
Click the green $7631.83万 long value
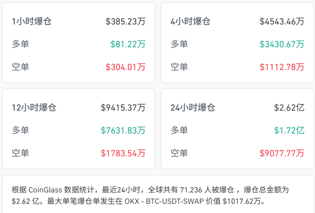[123, 130]
